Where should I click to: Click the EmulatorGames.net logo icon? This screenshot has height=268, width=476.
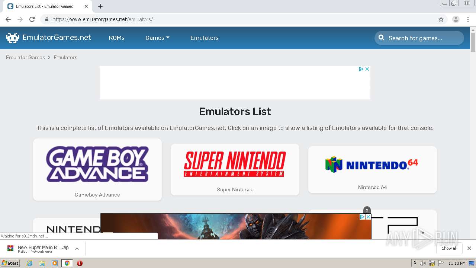coord(12,38)
